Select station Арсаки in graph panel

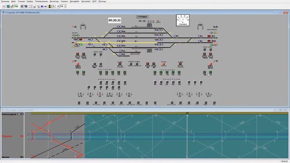pyautogui.click(x=5, y=157)
